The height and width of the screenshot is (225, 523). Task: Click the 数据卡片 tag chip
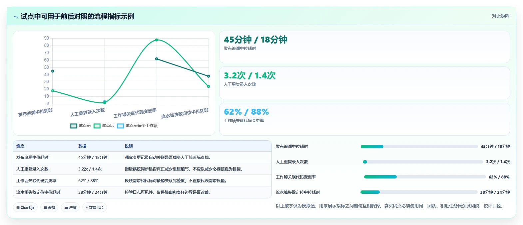pos(95,207)
